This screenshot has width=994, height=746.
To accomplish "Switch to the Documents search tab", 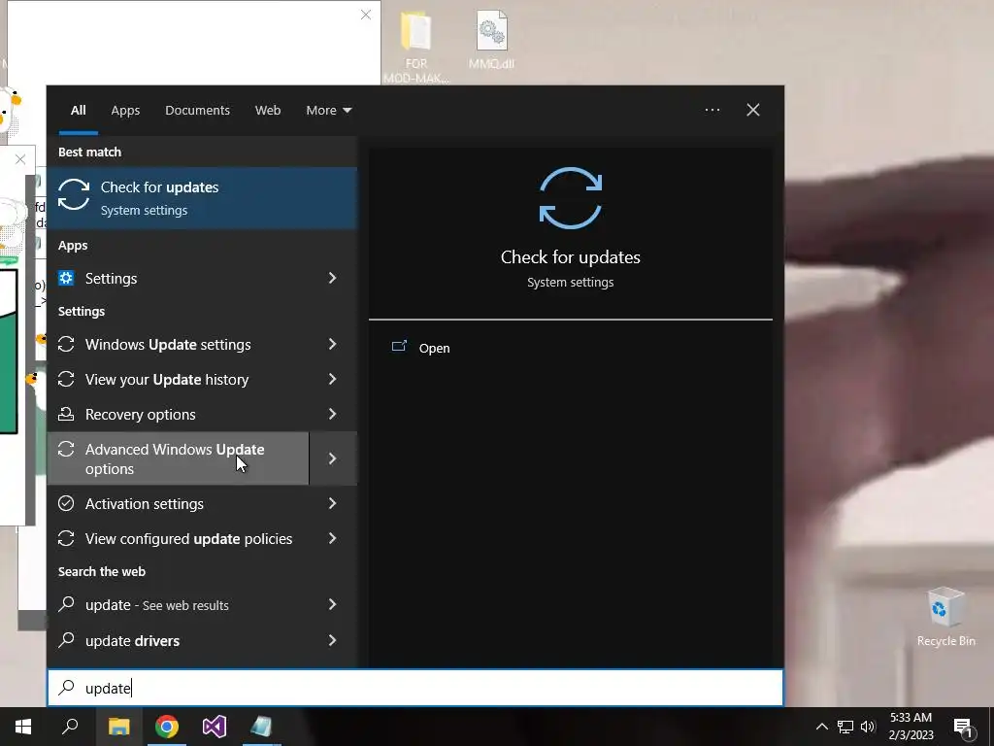I will (197, 111).
